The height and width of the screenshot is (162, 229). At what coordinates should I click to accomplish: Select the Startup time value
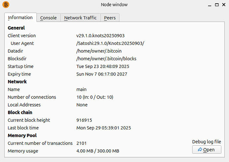click(103, 66)
